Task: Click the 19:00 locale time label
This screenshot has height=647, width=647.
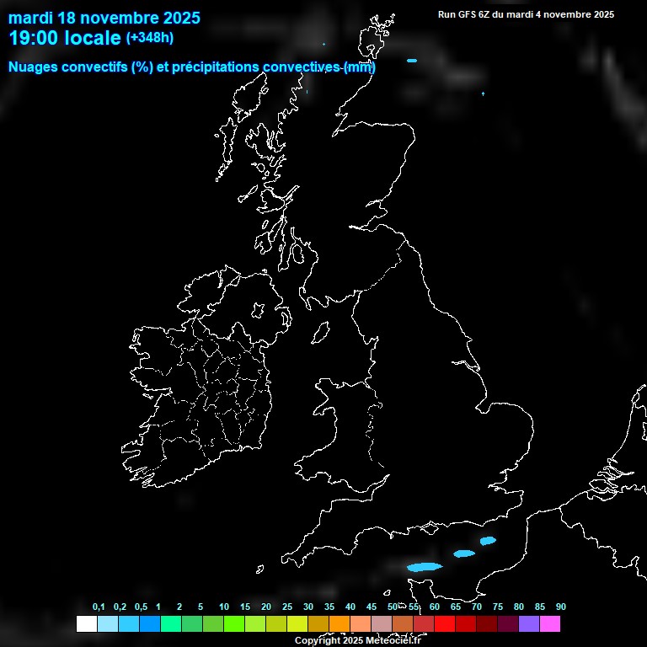Action: pyautogui.click(x=65, y=38)
